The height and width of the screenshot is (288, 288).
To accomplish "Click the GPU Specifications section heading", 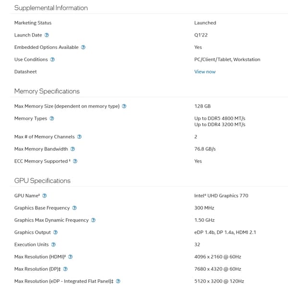I will click(x=42, y=181).
